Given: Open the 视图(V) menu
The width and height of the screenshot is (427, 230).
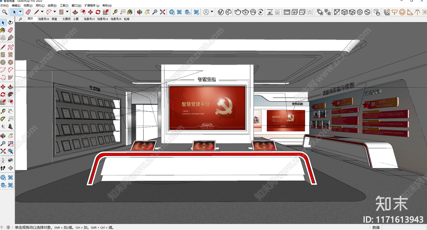Looking at the screenshot, I should click(28, 5).
